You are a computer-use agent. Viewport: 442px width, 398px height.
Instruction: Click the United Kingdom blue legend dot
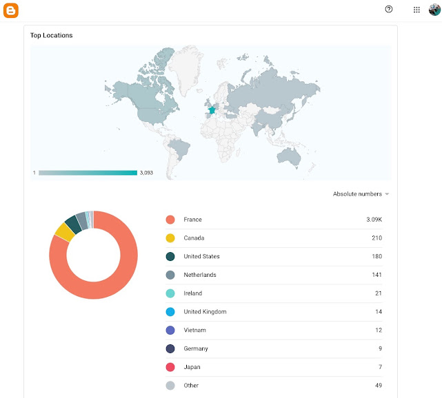pyautogui.click(x=170, y=312)
